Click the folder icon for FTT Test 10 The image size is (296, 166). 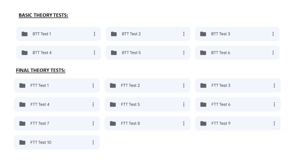22,142
